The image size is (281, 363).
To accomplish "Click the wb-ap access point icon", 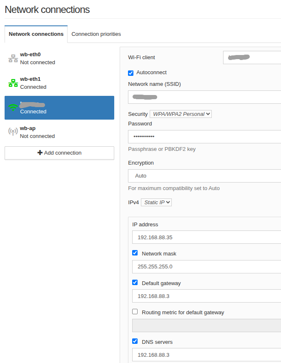I will tap(13, 132).
